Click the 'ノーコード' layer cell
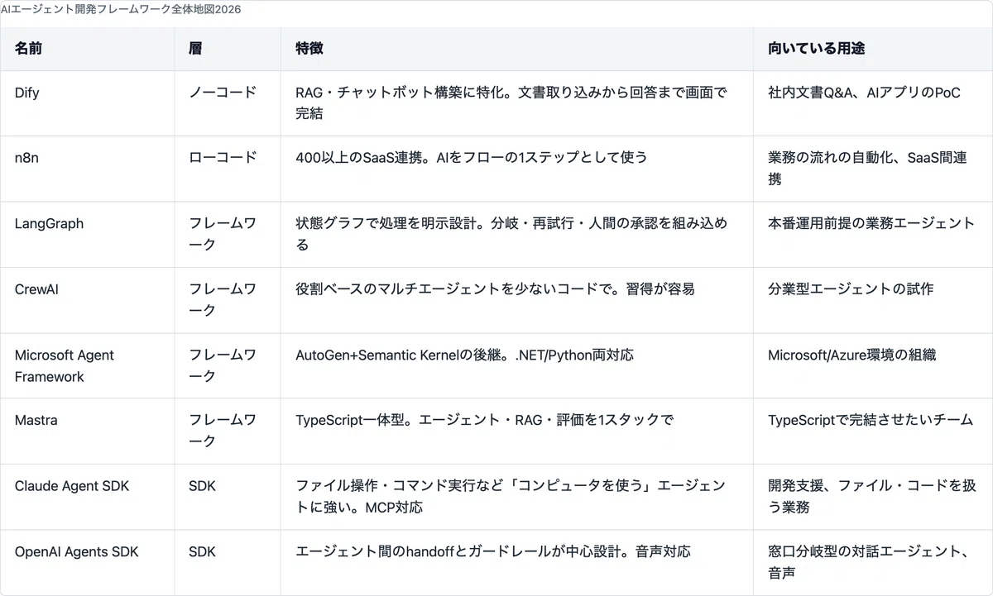Viewport: 993px width, 596px height. (x=227, y=103)
